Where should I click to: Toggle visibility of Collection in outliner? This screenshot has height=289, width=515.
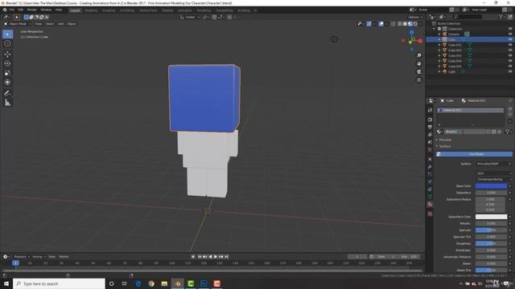(510, 29)
